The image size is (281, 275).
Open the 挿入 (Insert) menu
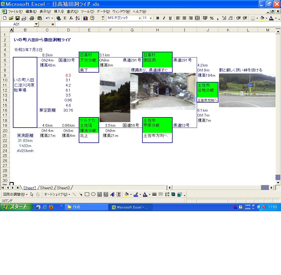pyautogui.click(x=59, y=12)
